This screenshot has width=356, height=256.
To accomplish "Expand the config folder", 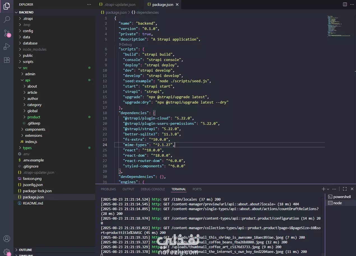I will (x=54, y=31).
